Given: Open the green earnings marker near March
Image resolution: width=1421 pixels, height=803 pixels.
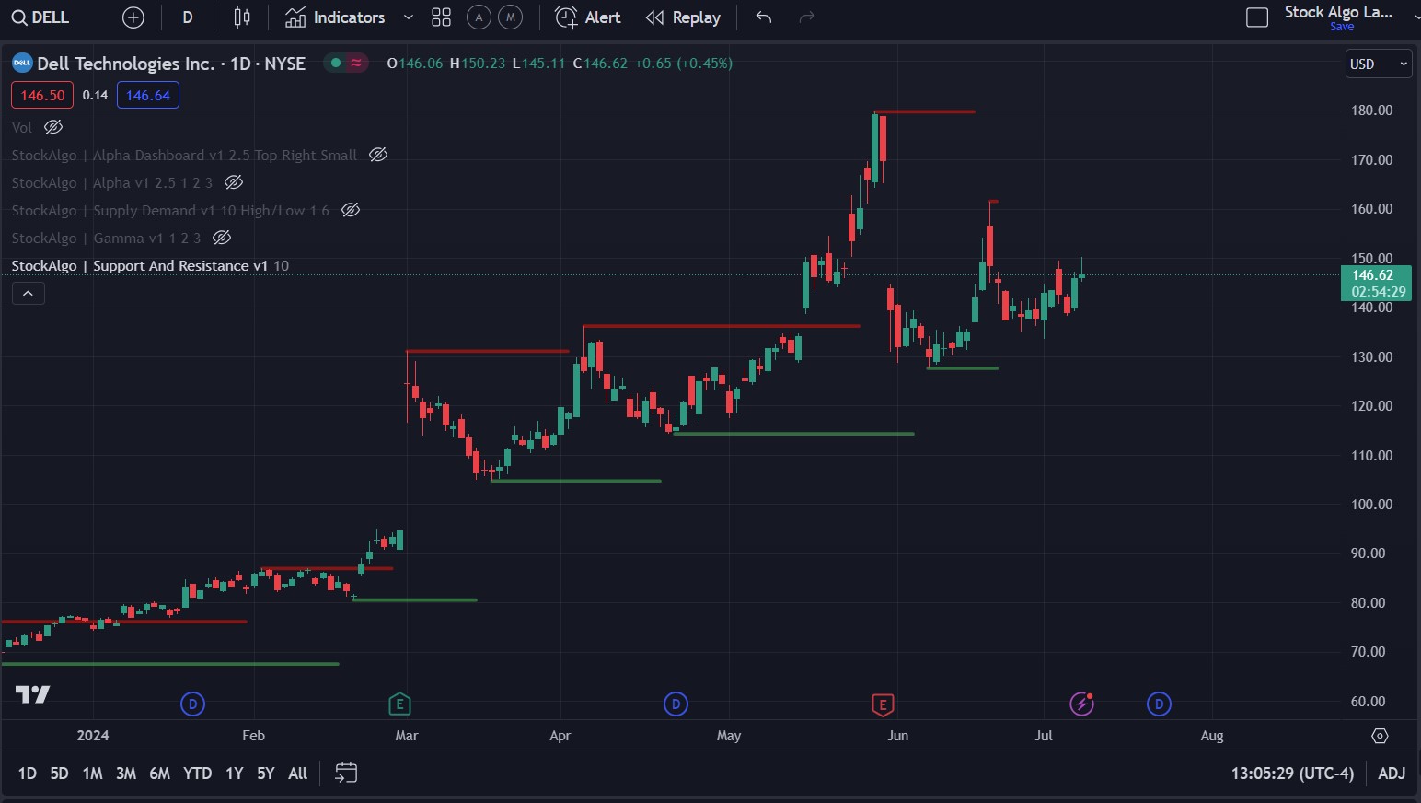Looking at the screenshot, I should pyautogui.click(x=399, y=704).
